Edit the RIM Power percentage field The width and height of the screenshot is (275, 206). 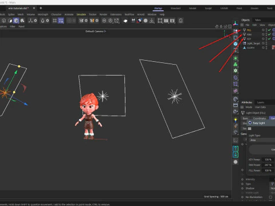[x=268, y=165]
